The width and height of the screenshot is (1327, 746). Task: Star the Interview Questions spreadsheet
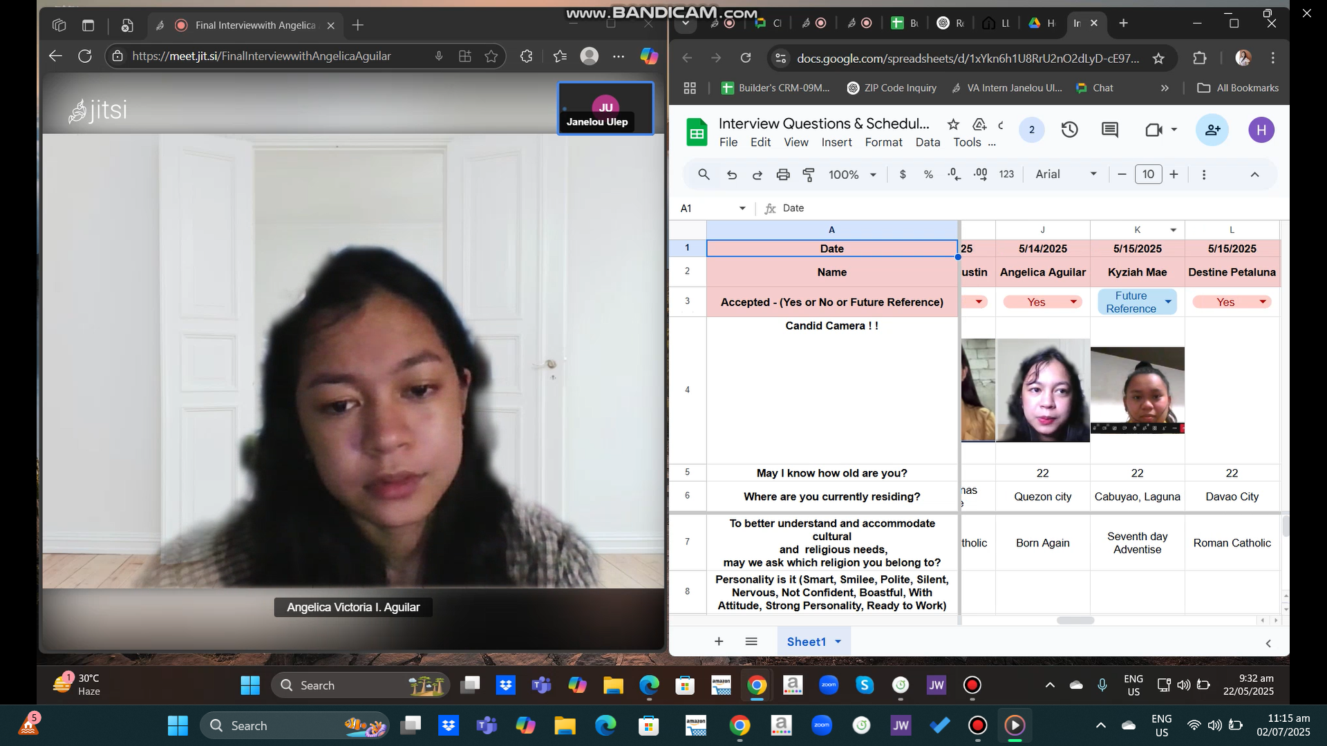pyautogui.click(x=953, y=124)
